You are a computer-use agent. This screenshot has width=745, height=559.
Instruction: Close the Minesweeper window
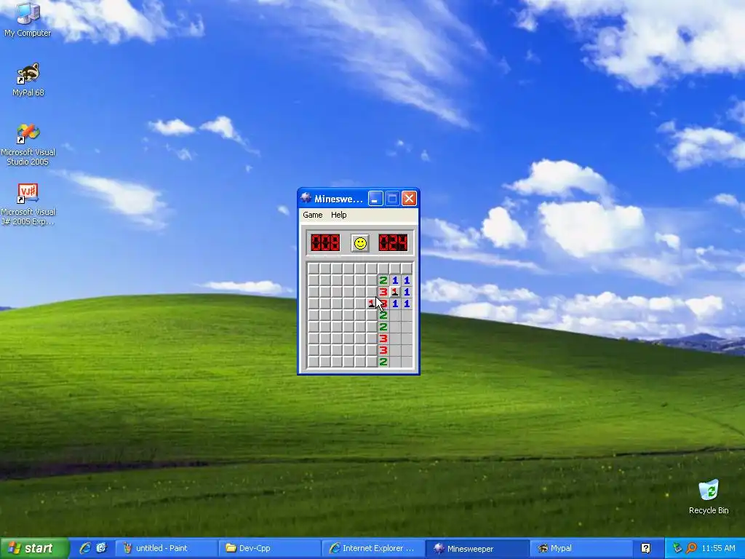409,198
